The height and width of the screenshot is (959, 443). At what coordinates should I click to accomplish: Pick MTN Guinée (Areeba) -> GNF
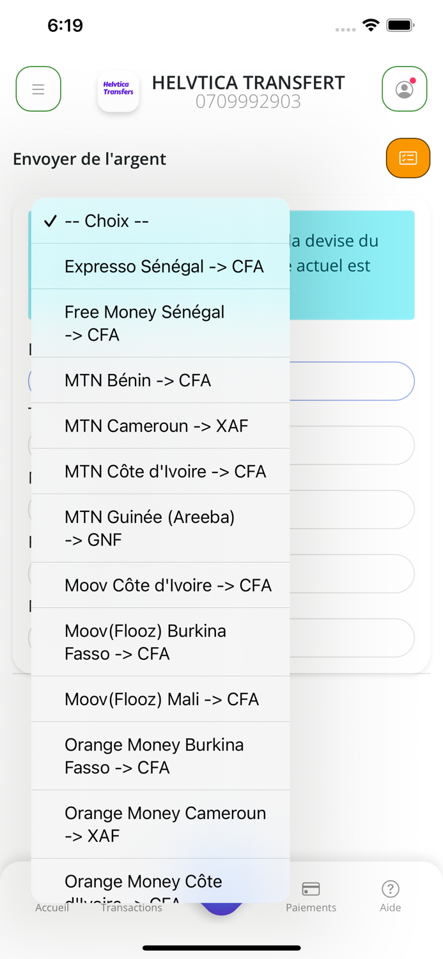click(160, 528)
